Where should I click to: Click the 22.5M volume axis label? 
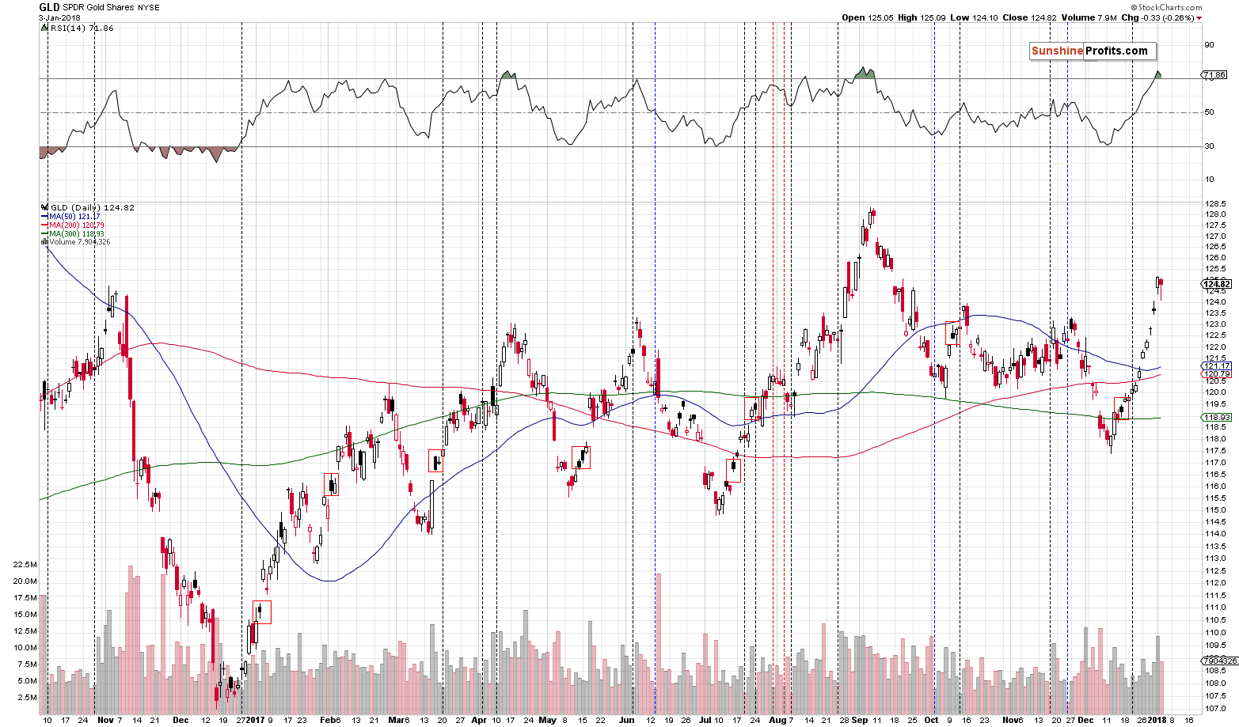(x=25, y=565)
